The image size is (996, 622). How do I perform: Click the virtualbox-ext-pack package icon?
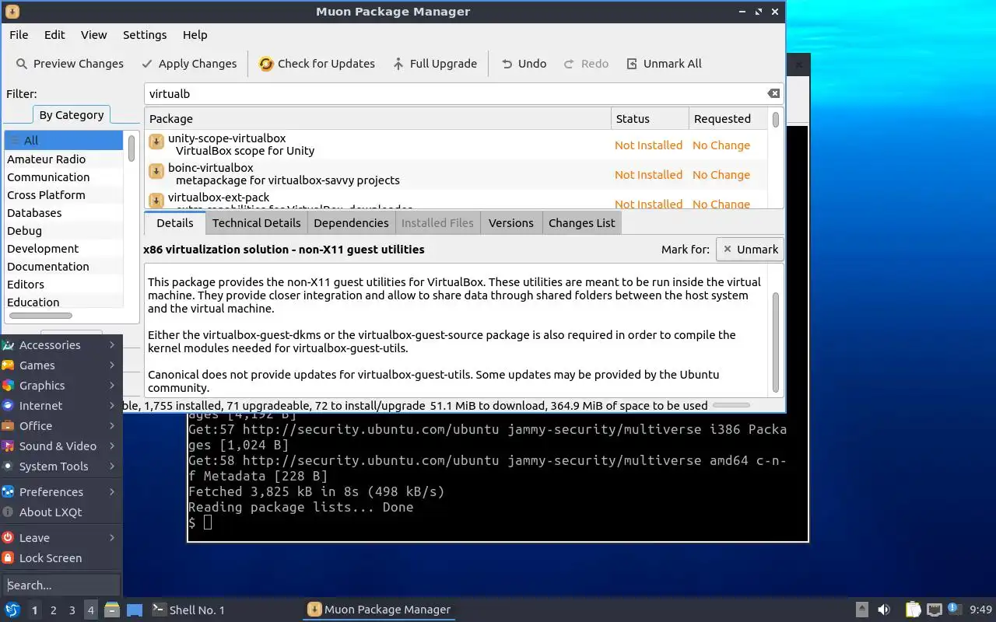click(x=156, y=201)
